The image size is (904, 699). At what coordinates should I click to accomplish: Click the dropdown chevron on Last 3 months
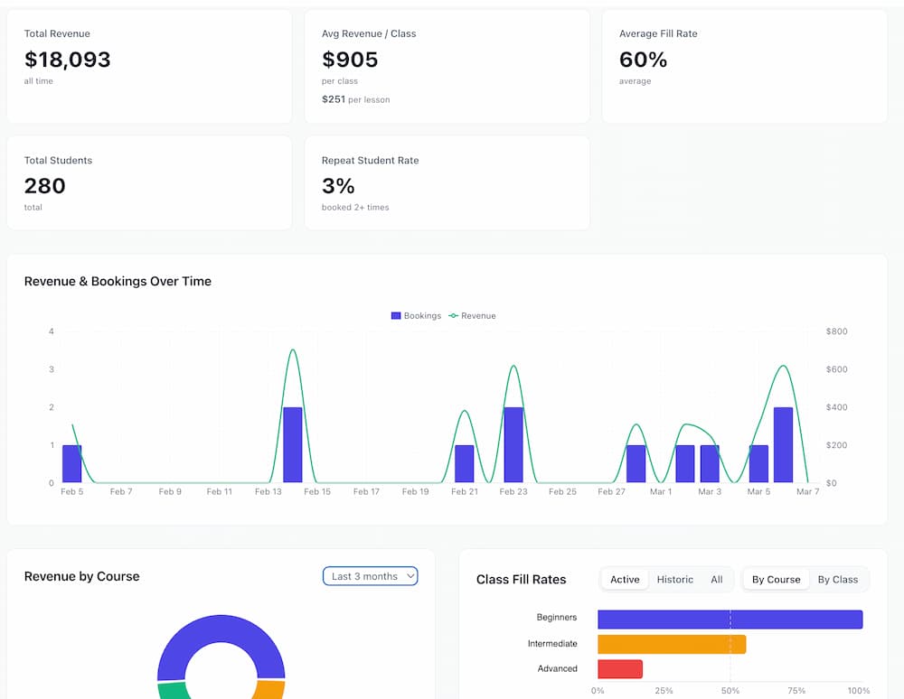410,575
